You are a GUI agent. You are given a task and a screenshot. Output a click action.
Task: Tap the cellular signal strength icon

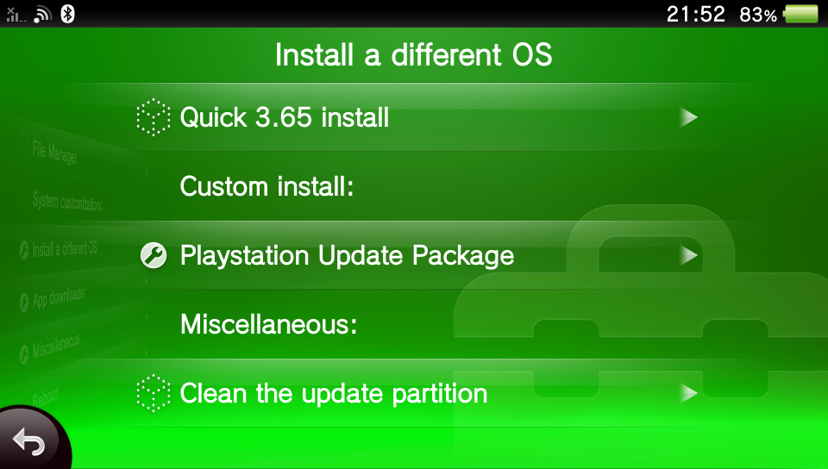click(x=16, y=15)
